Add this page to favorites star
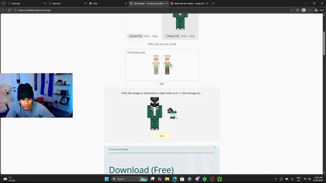 [x=291, y=10]
